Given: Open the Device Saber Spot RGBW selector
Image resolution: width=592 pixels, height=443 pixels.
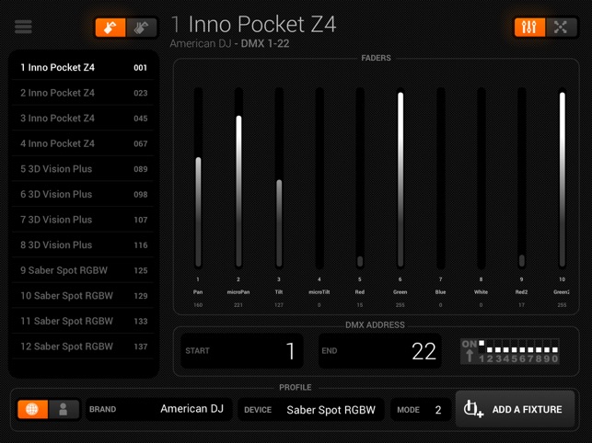Looking at the screenshot, I should 311,409.
